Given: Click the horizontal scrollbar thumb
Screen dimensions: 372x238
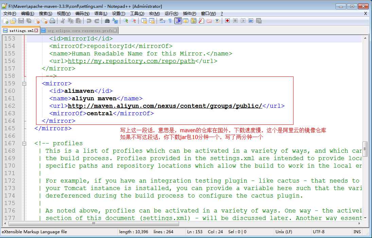Looking at the screenshot, I should [94, 223].
